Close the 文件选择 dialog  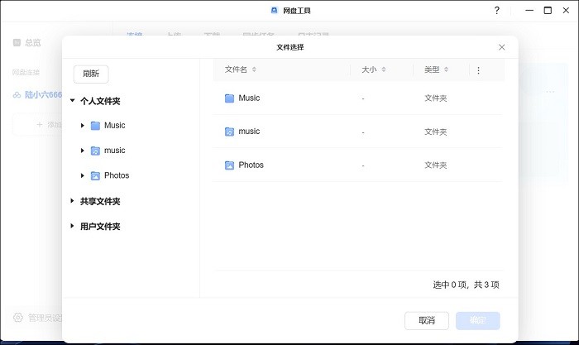(x=501, y=48)
